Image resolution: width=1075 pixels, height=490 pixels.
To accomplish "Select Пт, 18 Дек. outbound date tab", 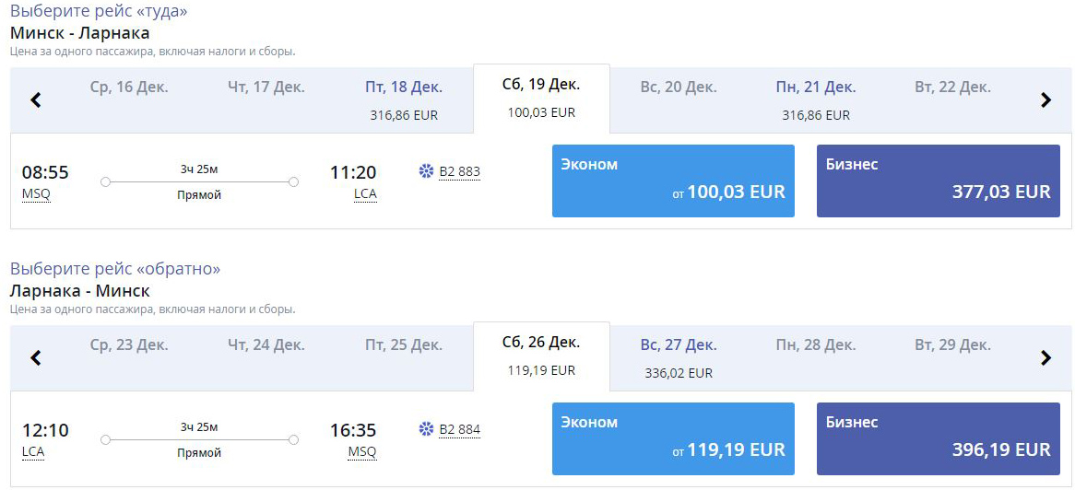I will click(404, 100).
